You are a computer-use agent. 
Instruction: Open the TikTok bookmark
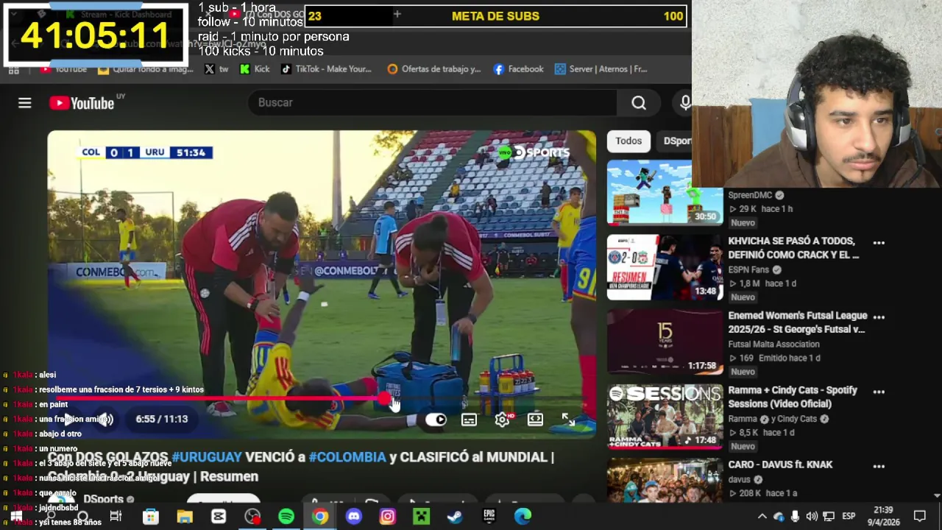pyautogui.click(x=325, y=69)
